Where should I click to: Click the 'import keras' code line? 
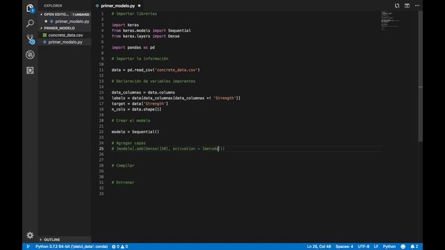125,25
